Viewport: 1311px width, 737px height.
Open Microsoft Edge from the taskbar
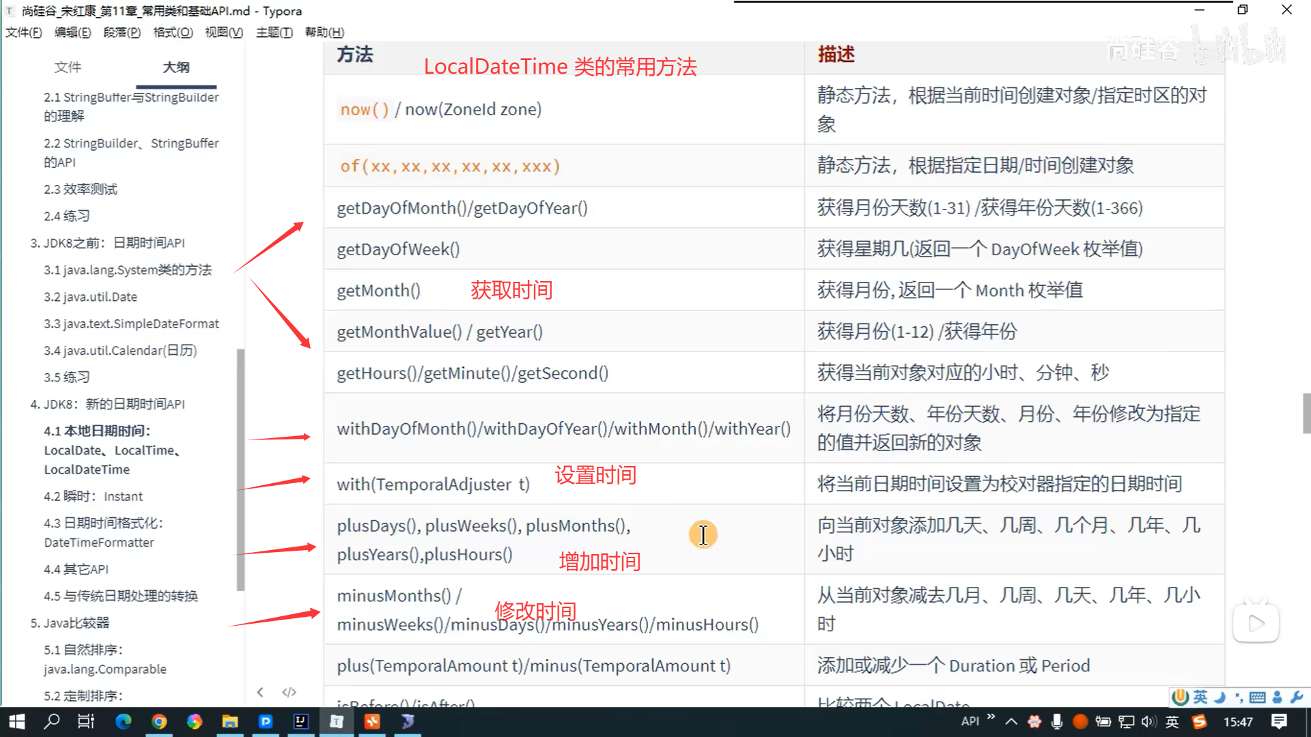coord(124,721)
